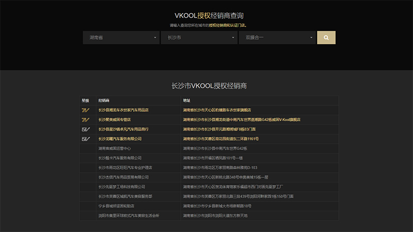This screenshot has height=232, width=413.
Task: Click the address containing 万家丽北路三段439号
Action: 239,196
